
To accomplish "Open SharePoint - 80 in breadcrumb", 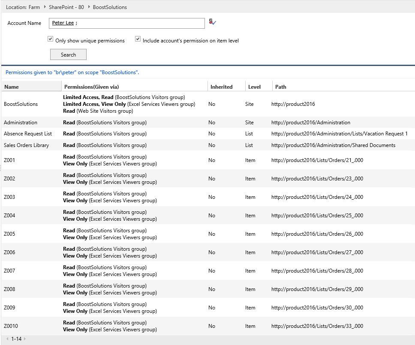I will tap(66, 7).
